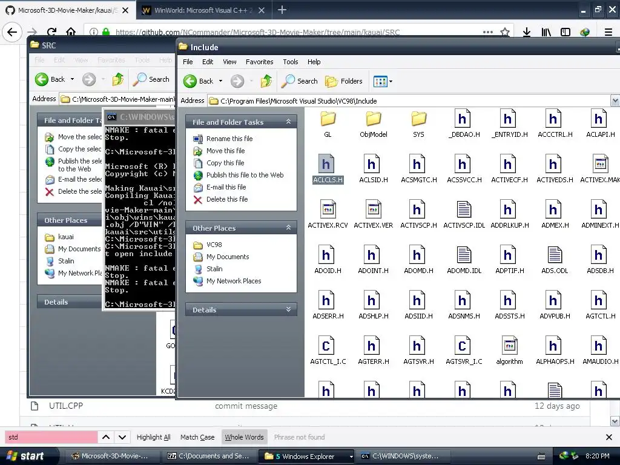Open Firefox downloads arrow icon
The height and width of the screenshot is (465, 620).
[x=527, y=32]
